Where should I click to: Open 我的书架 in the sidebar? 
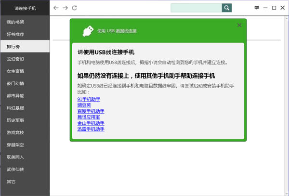point(15,22)
